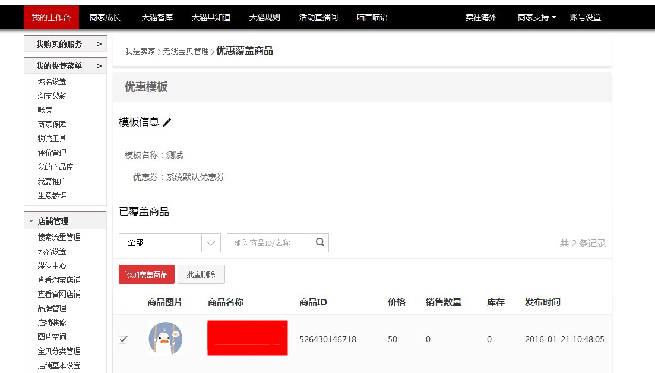This screenshot has width=655, height=373.
Task: Click the red 添加覆盖商品 button
Action: tap(147, 274)
